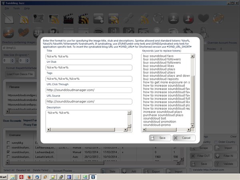Select keyword "soundcloud bot" in the list
This screenshot has width=240, height=180.
[x=154, y=118]
